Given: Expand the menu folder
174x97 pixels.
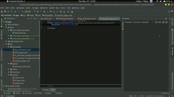Looking at the screenshot, I should [8, 69].
